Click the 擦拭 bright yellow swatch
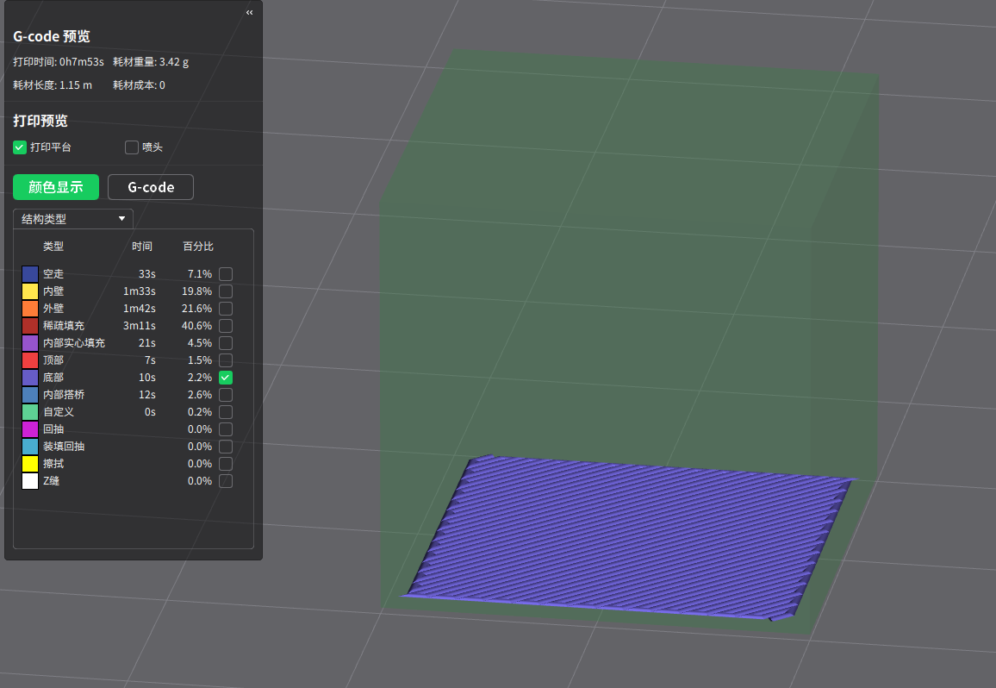Viewport: 996px width, 688px height. [x=30, y=464]
